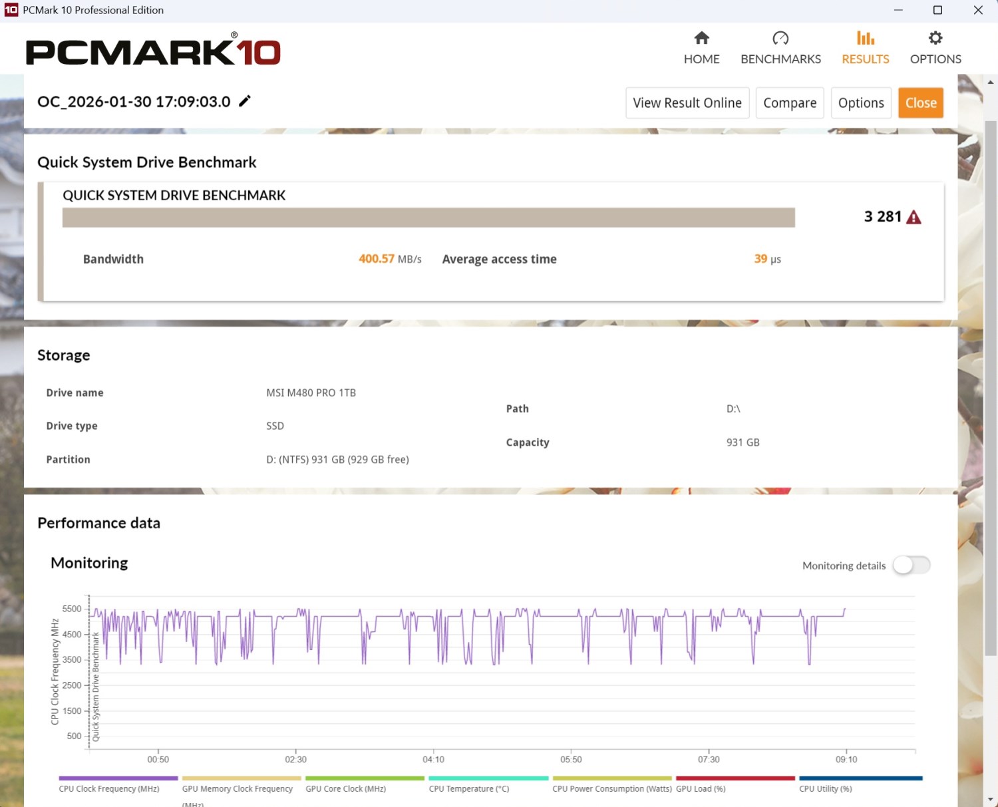Open the BENCHMARKS tab

pos(780,48)
